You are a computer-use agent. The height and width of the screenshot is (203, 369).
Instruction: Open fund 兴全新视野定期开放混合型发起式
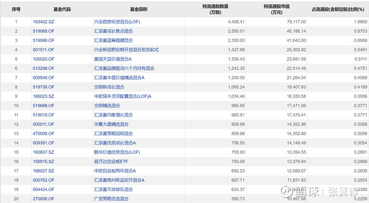pyautogui.click(x=126, y=50)
